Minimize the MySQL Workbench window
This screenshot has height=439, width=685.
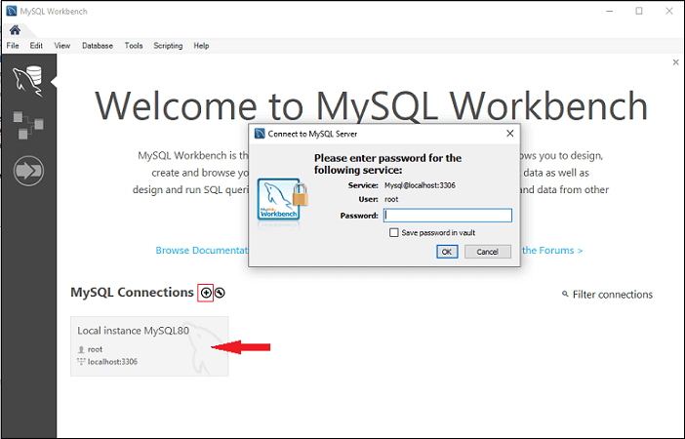point(610,11)
